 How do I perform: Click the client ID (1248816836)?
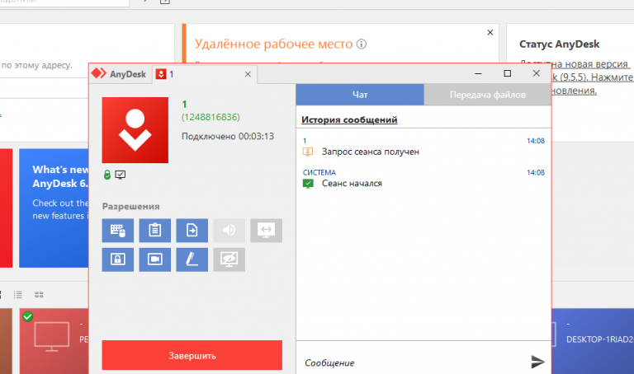(x=211, y=117)
